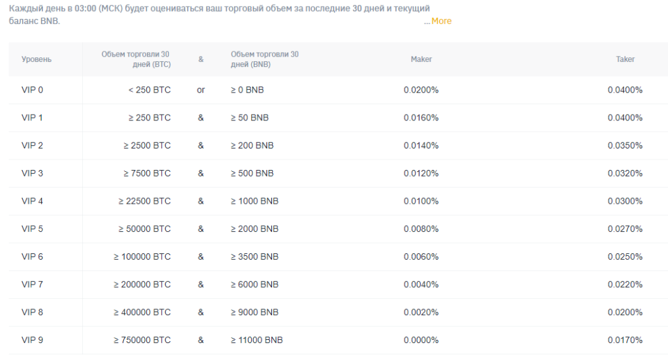668x362 pixels.
Task: Select the 0.0200% maker fee for VIP 0
Action: click(x=421, y=90)
